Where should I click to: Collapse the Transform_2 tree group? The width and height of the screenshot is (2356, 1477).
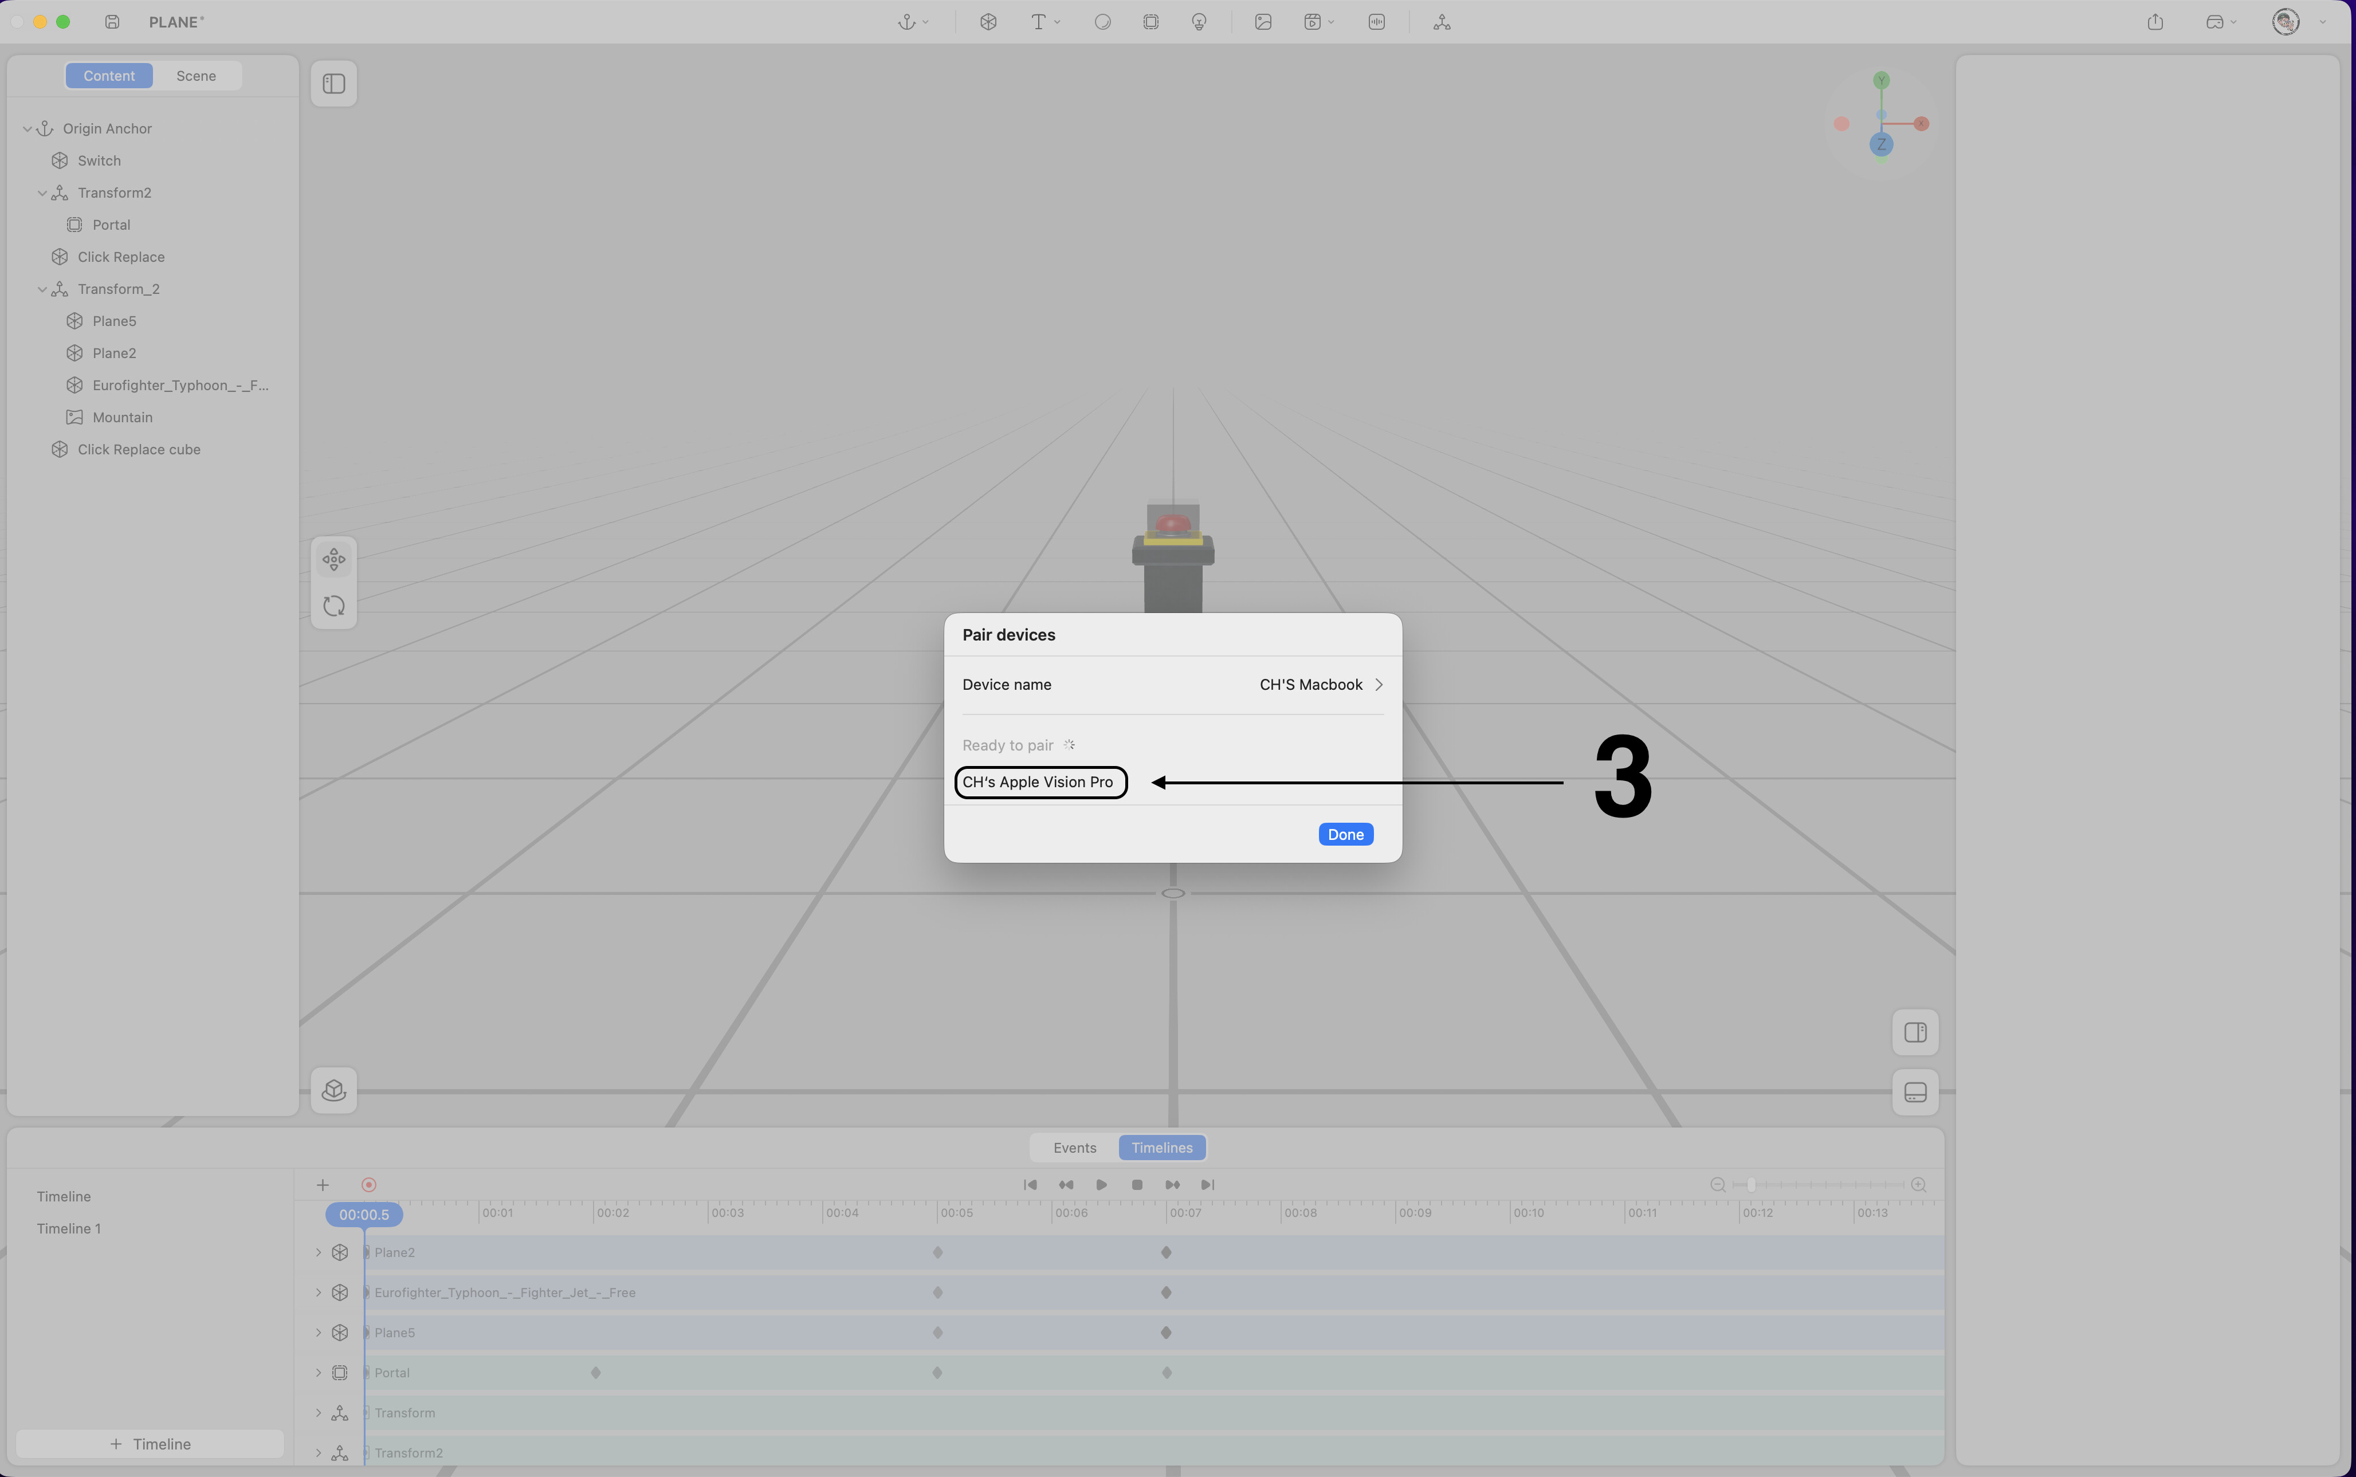[42, 289]
